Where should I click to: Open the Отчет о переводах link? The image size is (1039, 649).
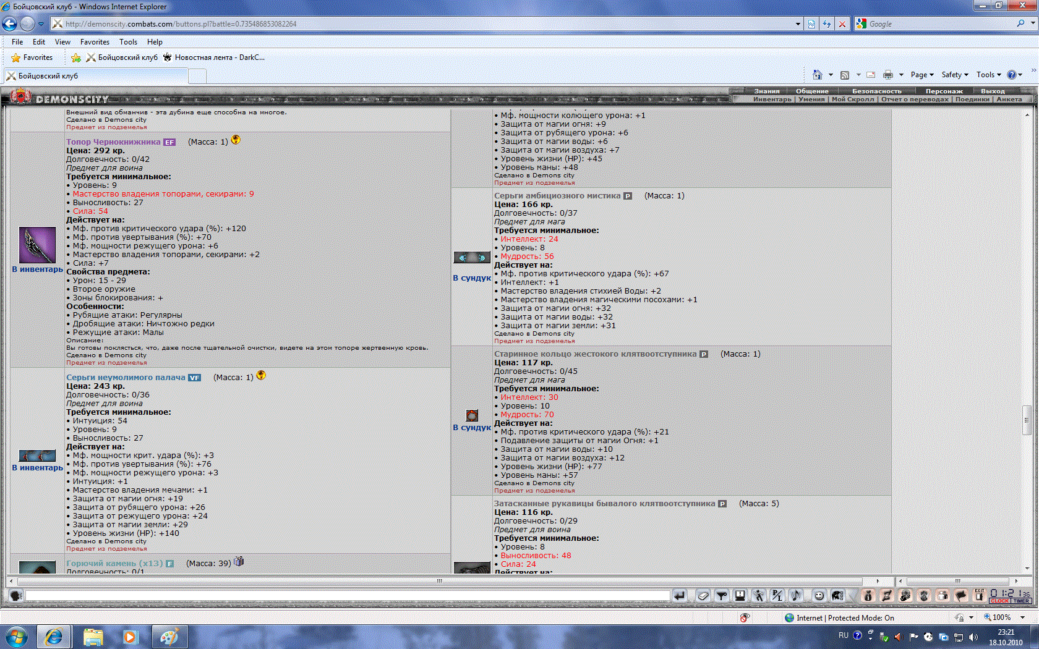(x=915, y=100)
